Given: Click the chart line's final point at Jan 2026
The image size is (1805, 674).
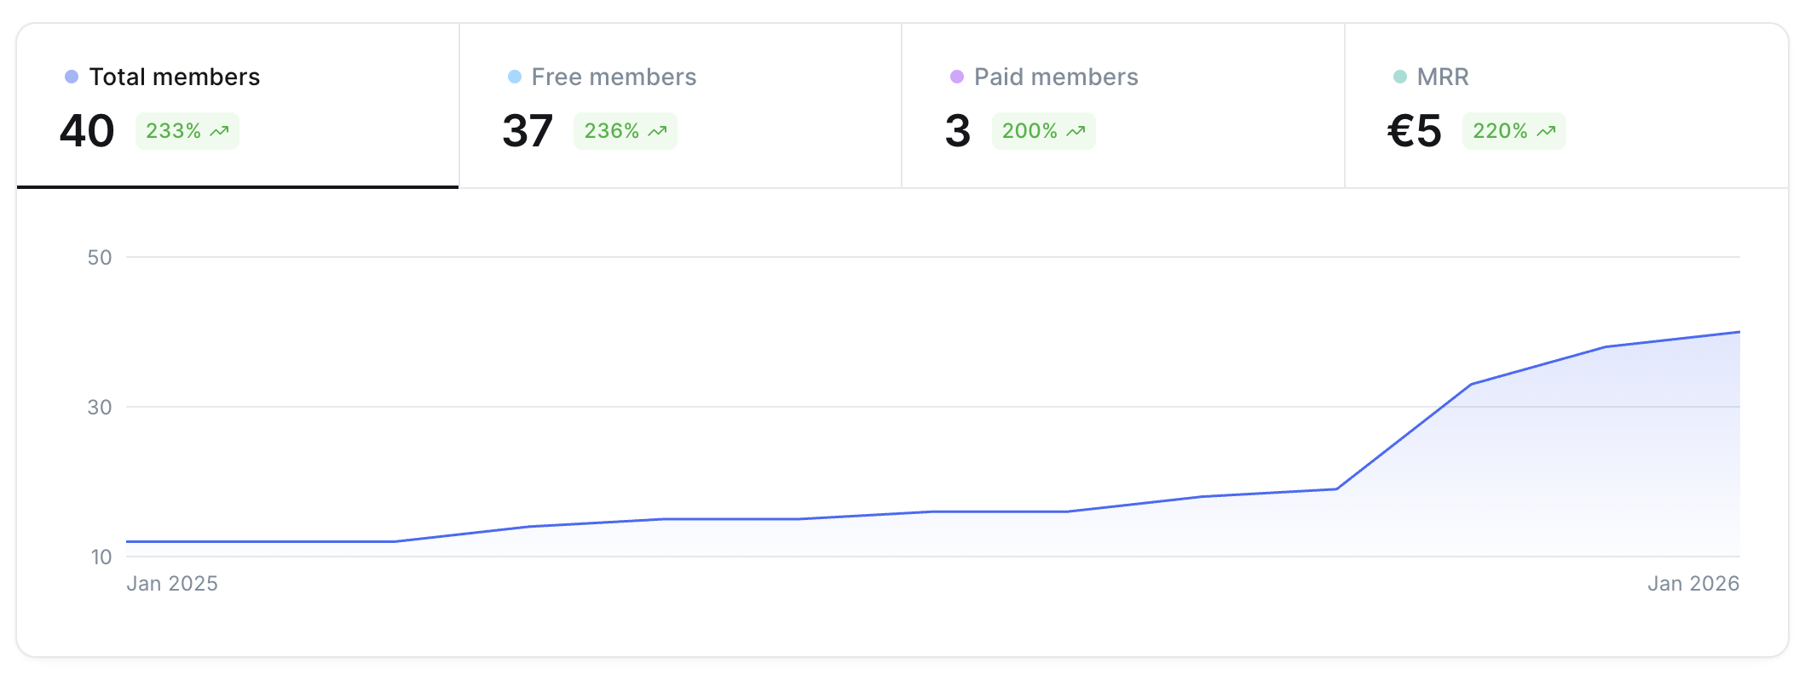Looking at the screenshot, I should pyautogui.click(x=1739, y=332).
